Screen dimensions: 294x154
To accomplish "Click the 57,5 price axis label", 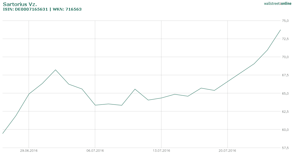I will pyautogui.click(x=285, y=148).
